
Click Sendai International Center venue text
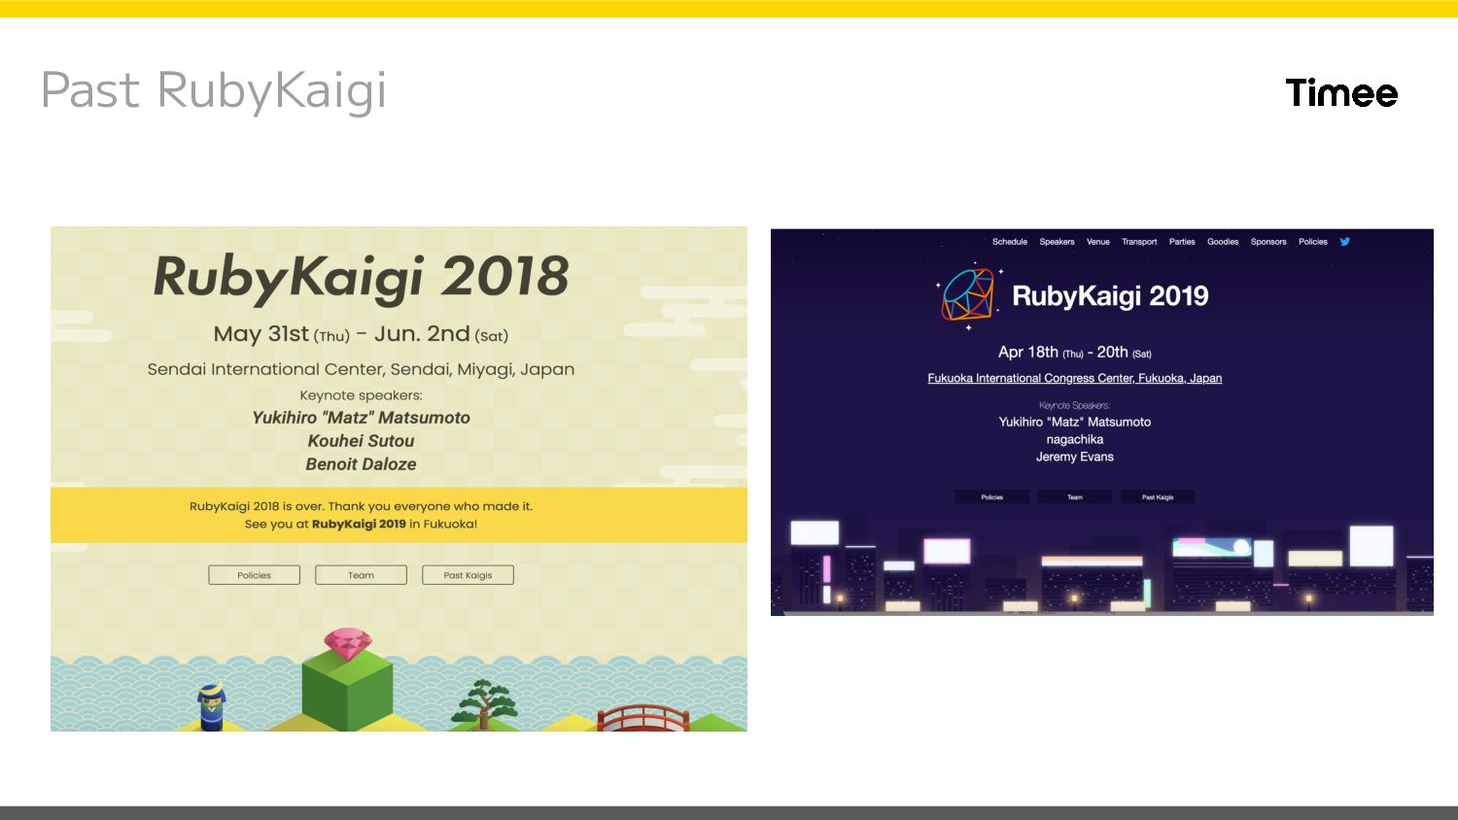(361, 369)
